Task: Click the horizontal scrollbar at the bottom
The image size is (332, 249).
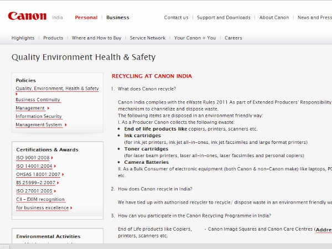Action: coord(166,246)
